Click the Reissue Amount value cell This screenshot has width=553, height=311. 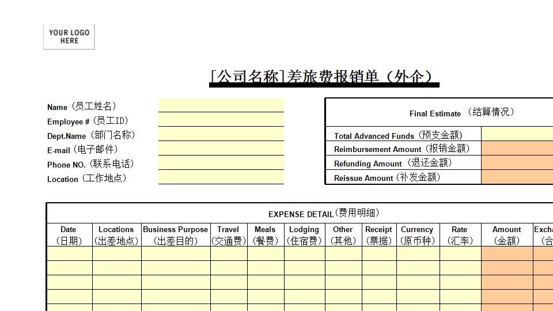[517, 177]
